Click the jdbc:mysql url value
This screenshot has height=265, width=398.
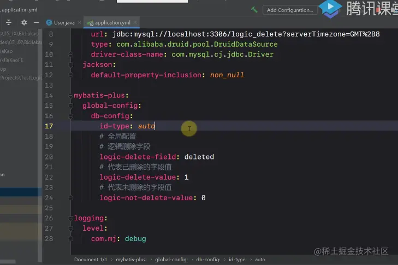tap(246, 34)
